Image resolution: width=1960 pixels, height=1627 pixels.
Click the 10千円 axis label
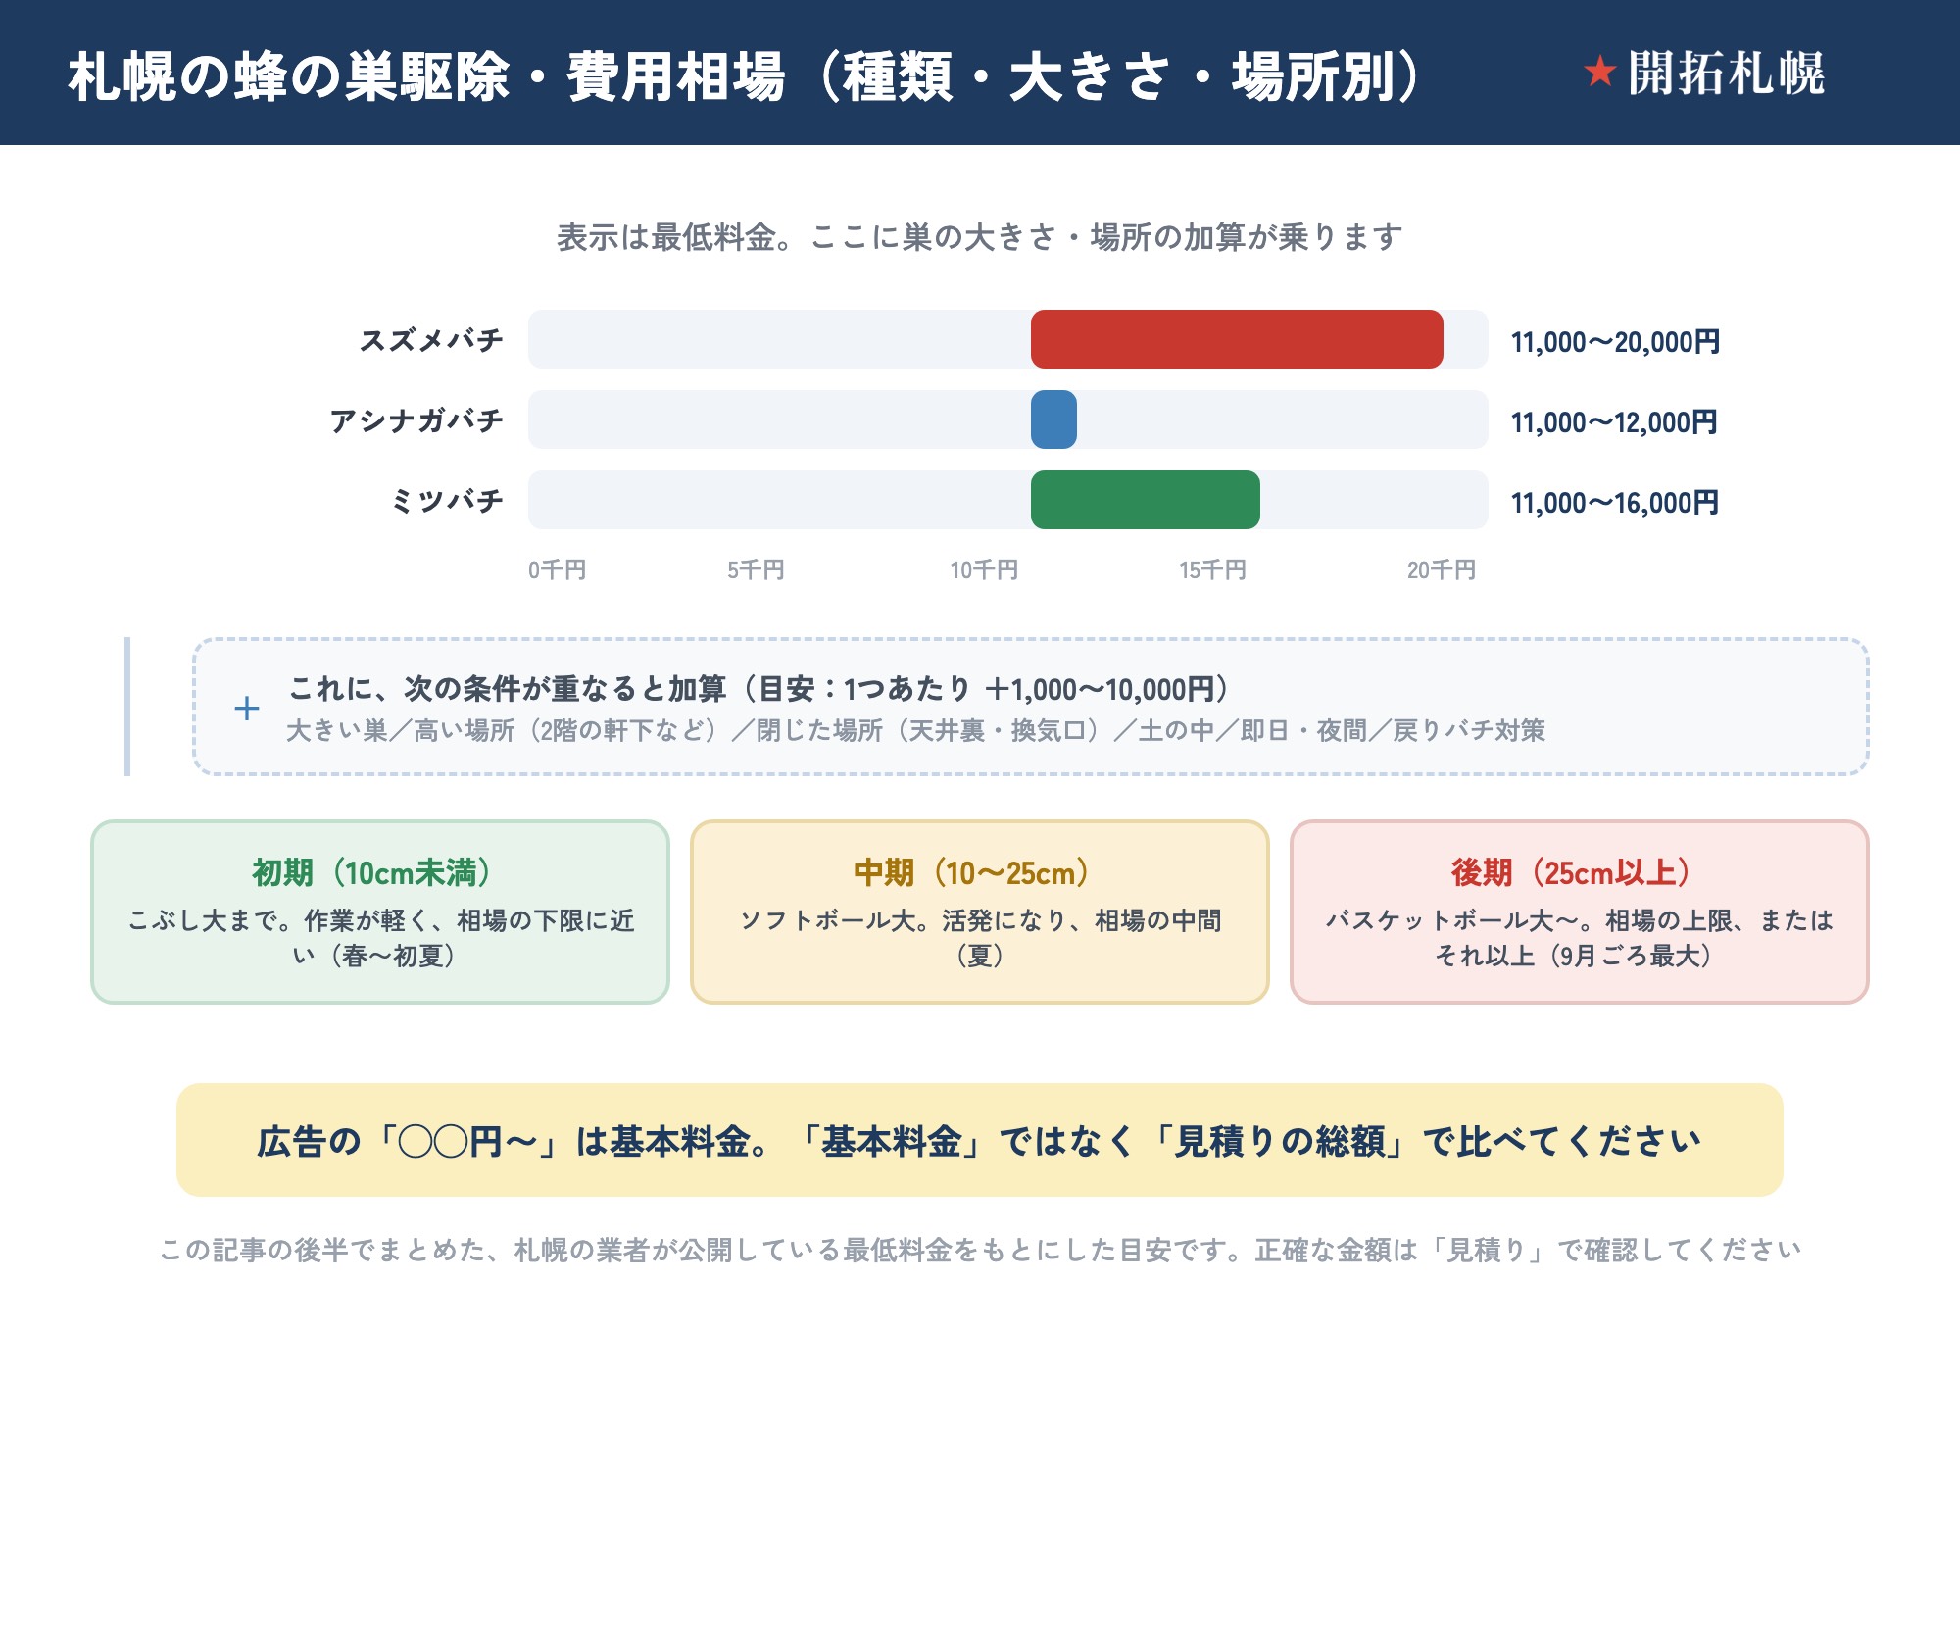coord(984,569)
